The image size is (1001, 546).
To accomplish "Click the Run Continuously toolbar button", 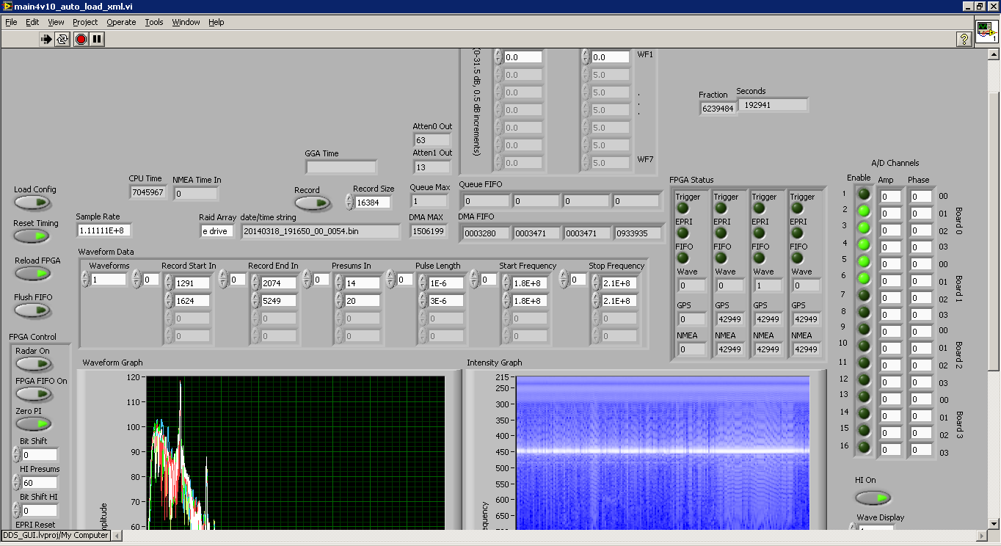I will (x=63, y=39).
